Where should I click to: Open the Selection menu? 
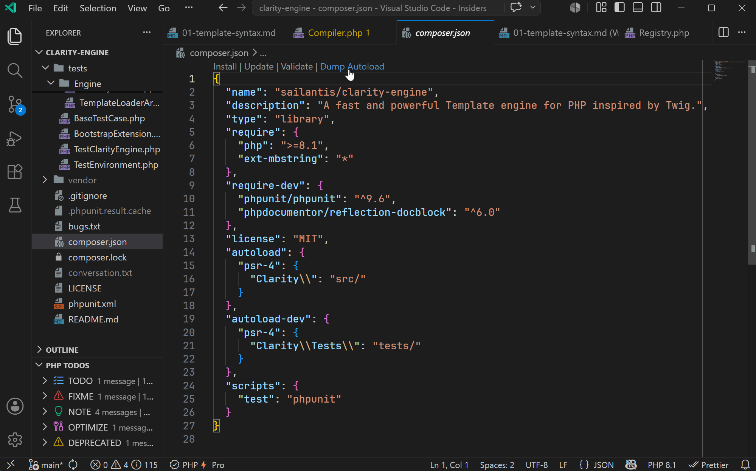98,8
